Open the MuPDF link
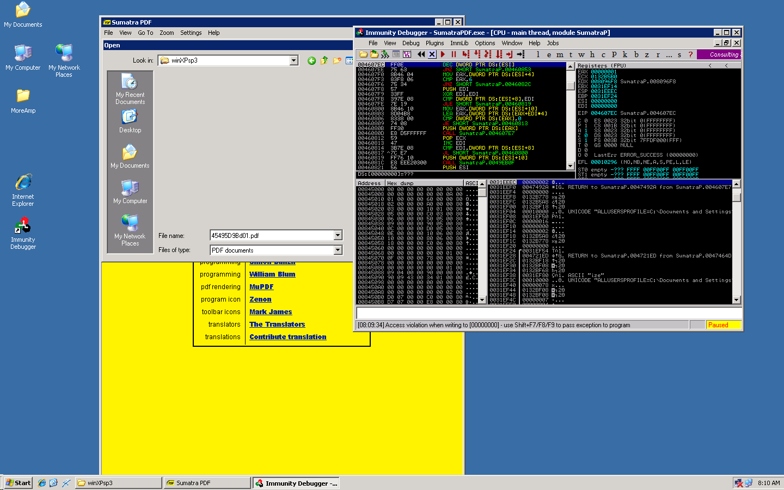 pyautogui.click(x=261, y=287)
